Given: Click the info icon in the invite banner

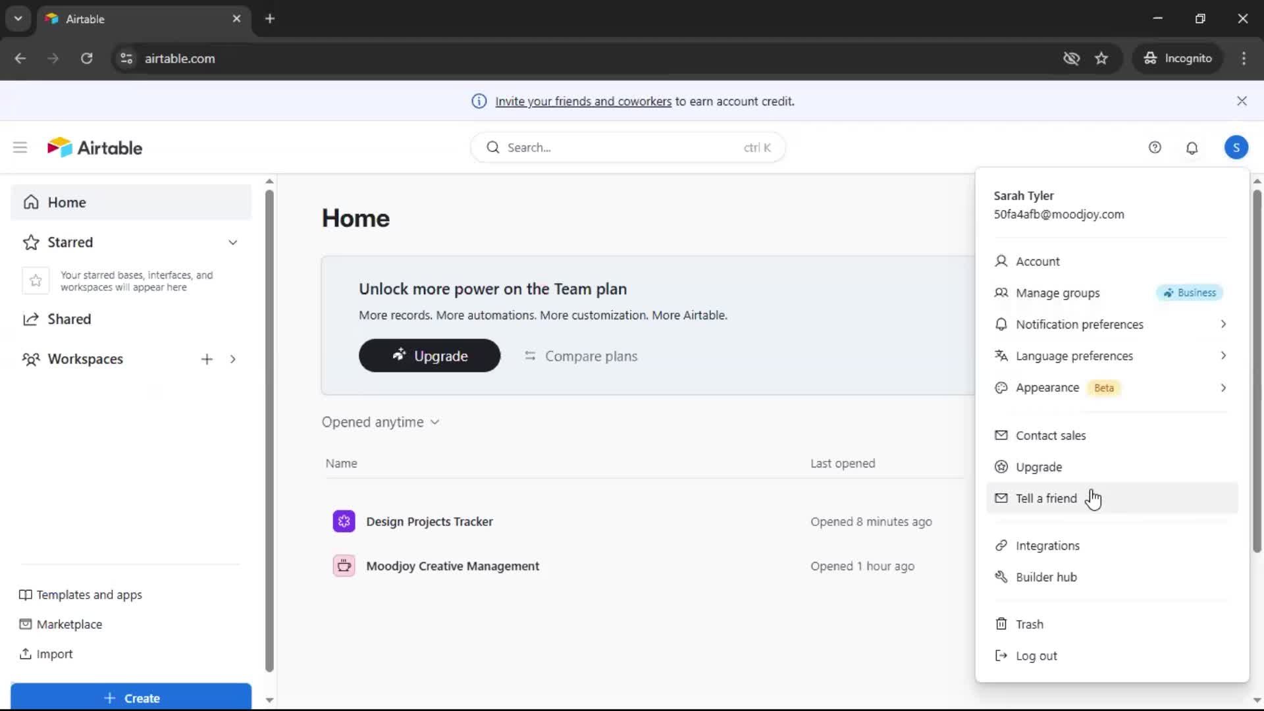Looking at the screenshot, I should (479, 101).
